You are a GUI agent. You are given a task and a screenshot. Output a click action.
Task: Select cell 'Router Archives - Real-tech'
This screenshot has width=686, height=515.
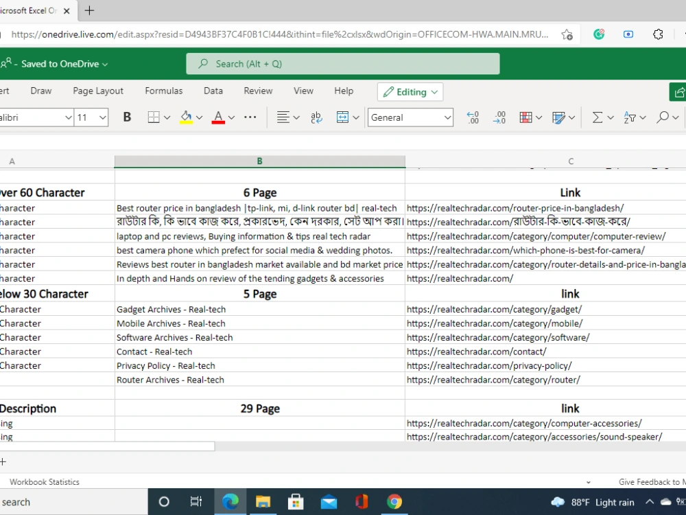(260, 380)
